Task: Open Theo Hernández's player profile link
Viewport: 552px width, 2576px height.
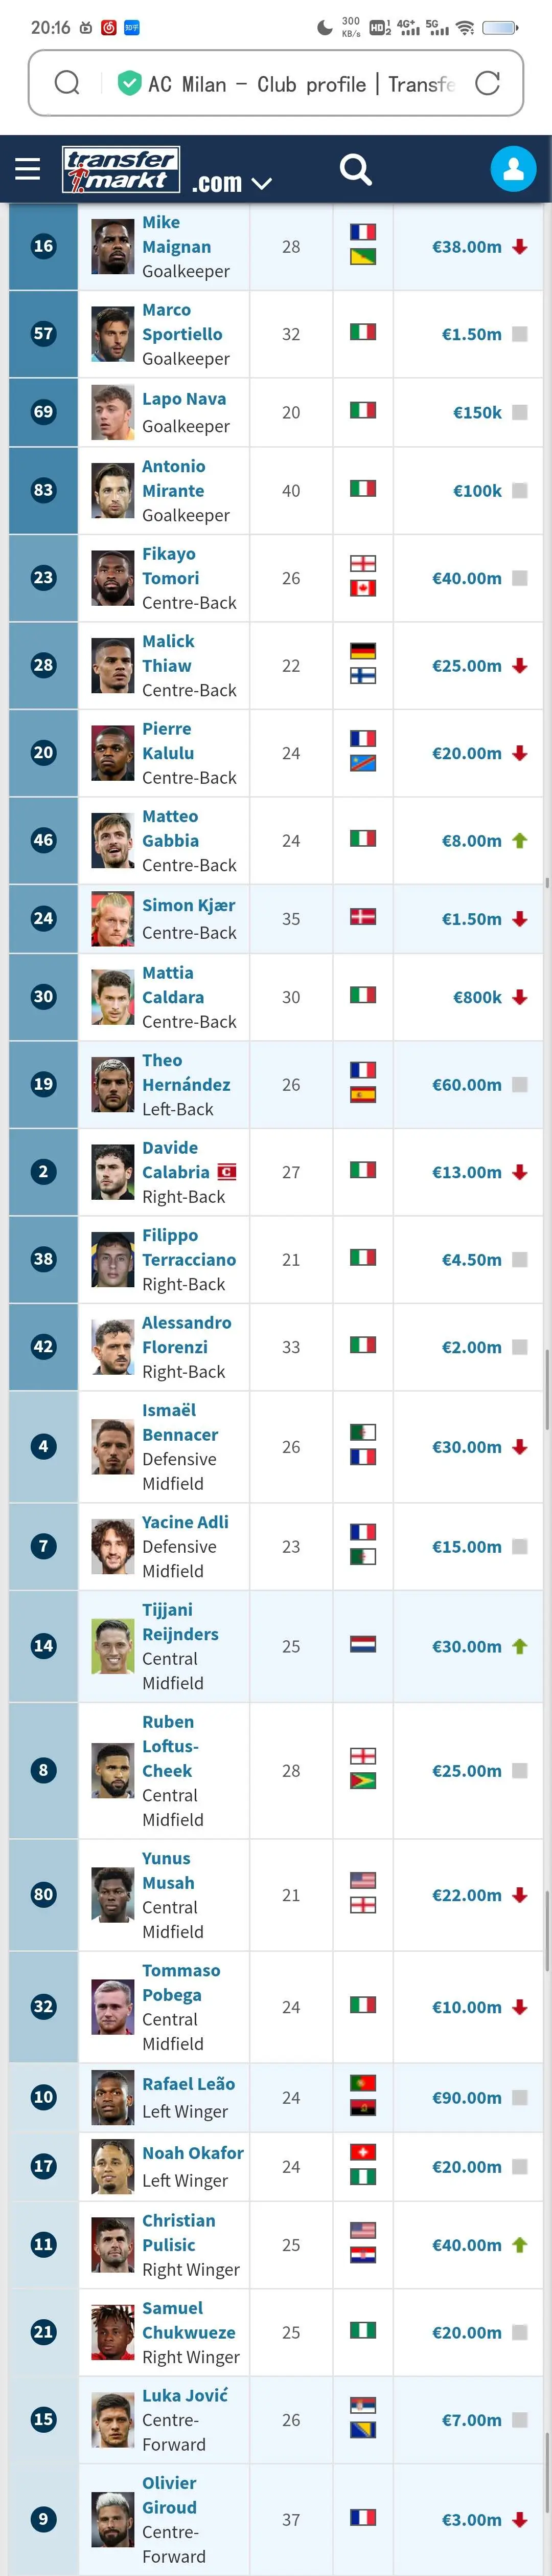Action: click(x=186, y=1072)
